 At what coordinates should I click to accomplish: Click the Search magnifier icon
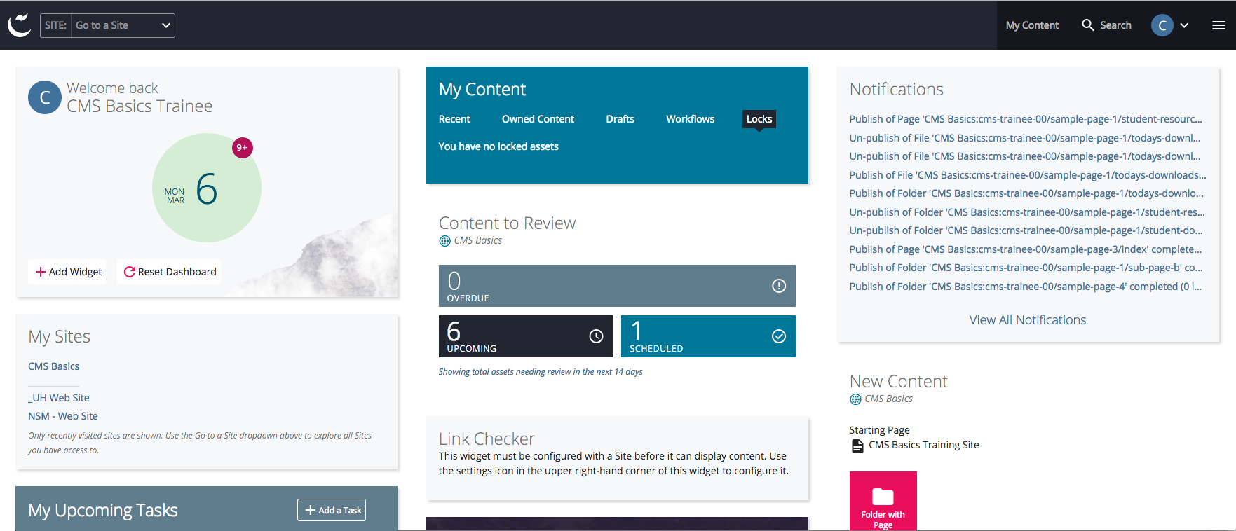pos(1087,25)
